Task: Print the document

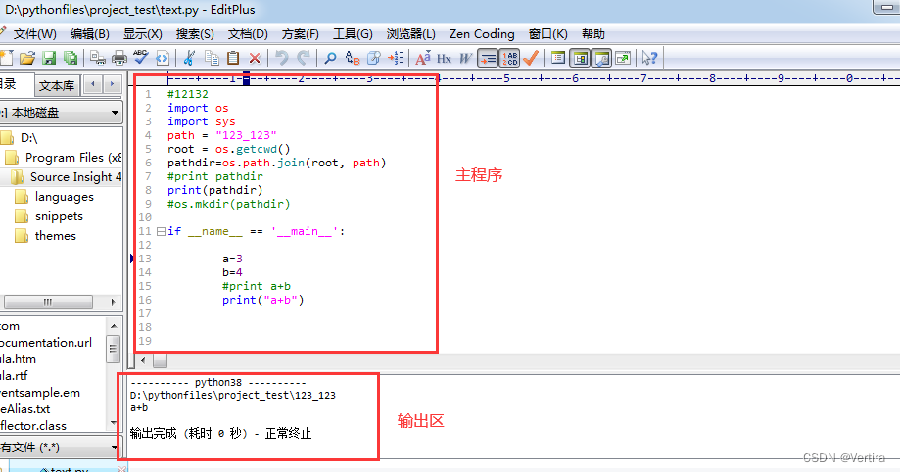Action: 119,58
